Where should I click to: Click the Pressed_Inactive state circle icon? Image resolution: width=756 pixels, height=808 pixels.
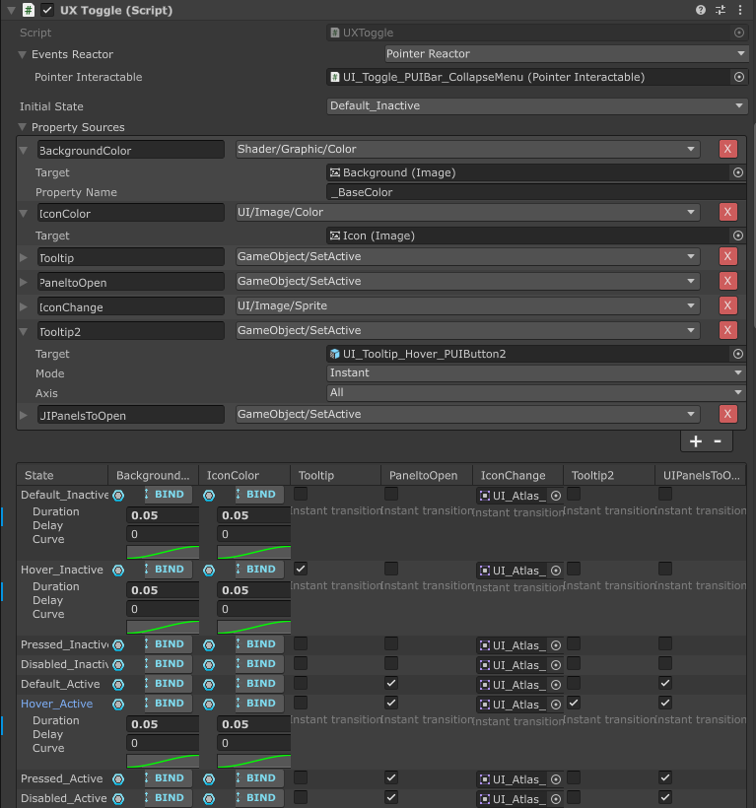click(118, 644)
